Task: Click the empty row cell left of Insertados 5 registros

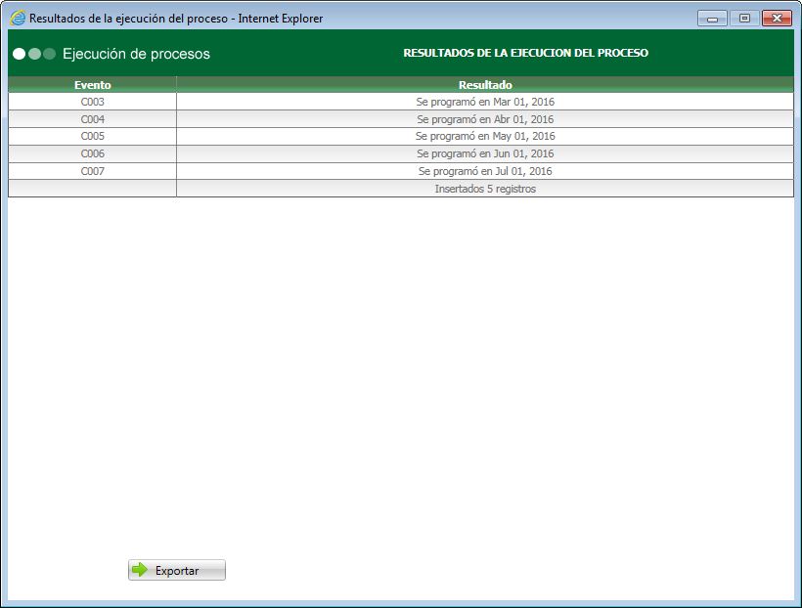Action: (x=92, y=189)
